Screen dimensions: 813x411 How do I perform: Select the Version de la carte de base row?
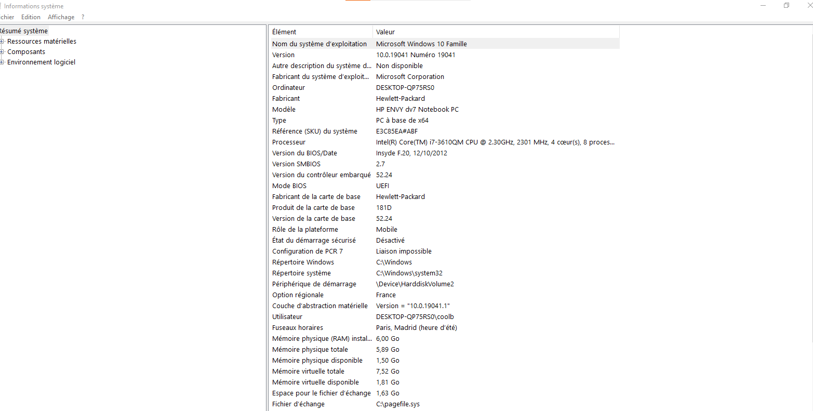click(x=444, y=219)
